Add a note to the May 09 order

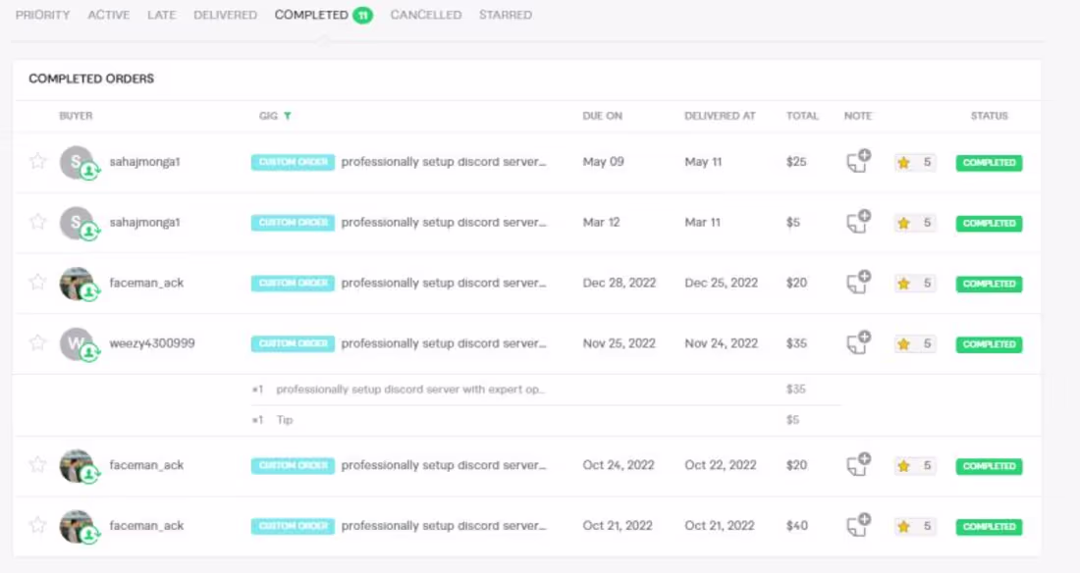click(x=858, y=162)
